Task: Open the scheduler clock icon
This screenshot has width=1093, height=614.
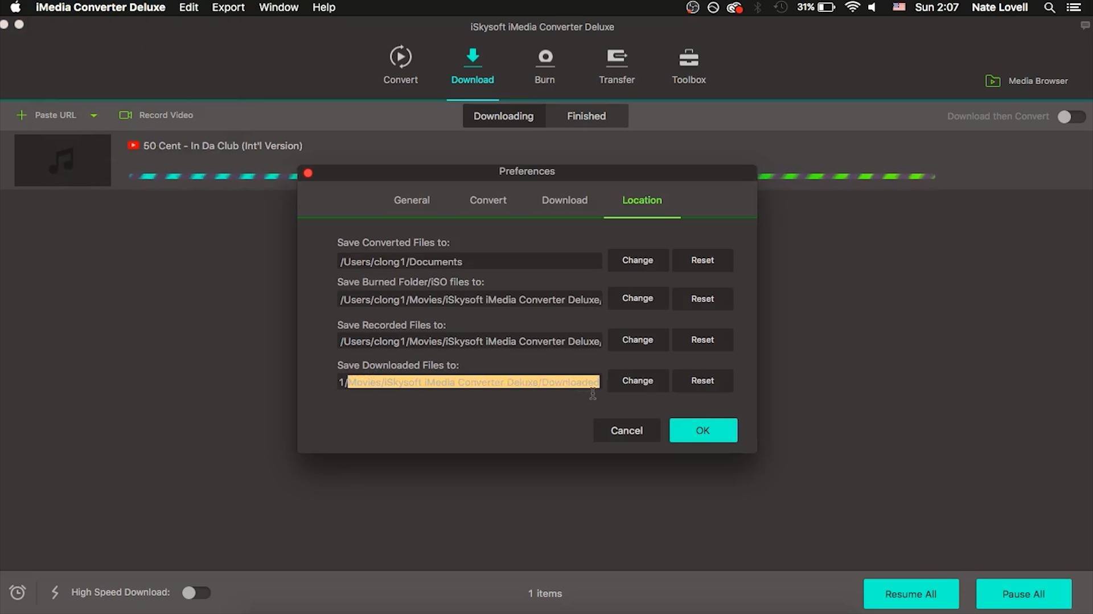Action: tap(18, 592)
